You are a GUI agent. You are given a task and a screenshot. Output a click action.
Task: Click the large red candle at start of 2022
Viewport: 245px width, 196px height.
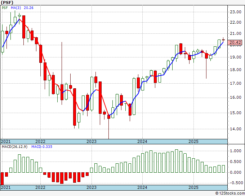pos(41,54)
